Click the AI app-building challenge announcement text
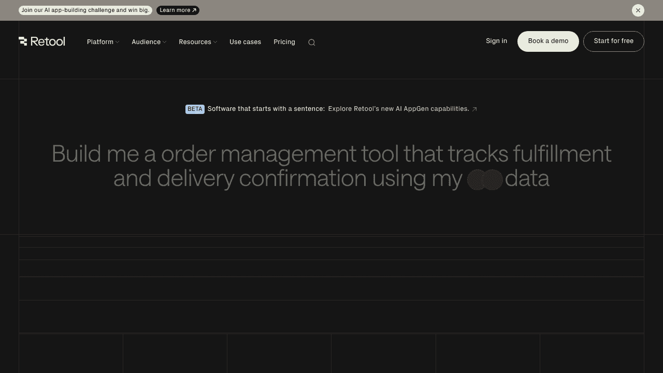The image size is (663, 373). coord(85,10)
